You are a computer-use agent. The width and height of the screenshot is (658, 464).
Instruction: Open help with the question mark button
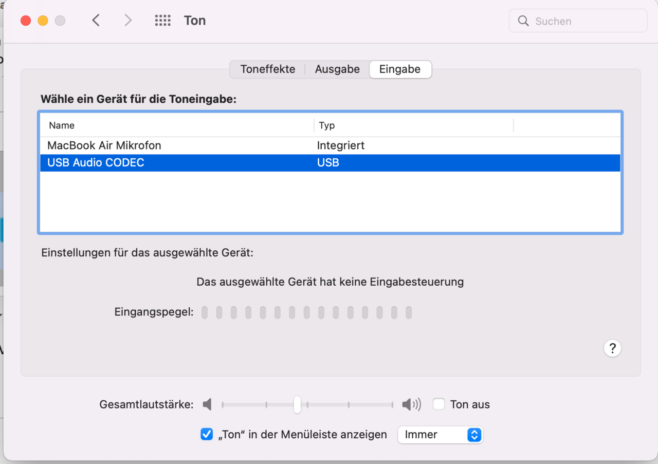coord(612,348)
